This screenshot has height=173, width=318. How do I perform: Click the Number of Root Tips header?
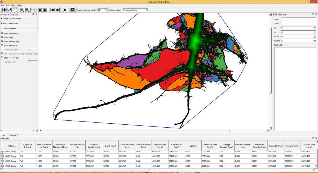(x=77, y=146)
